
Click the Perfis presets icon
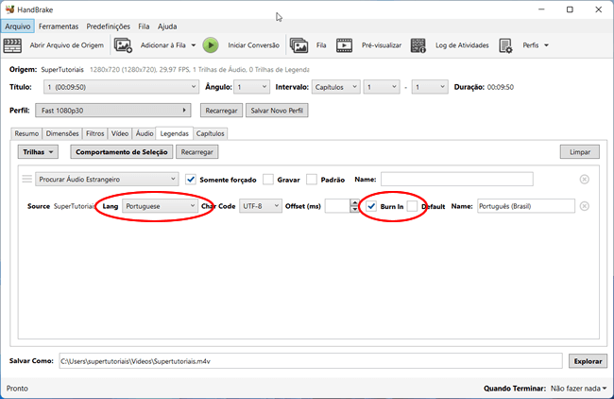505,44
